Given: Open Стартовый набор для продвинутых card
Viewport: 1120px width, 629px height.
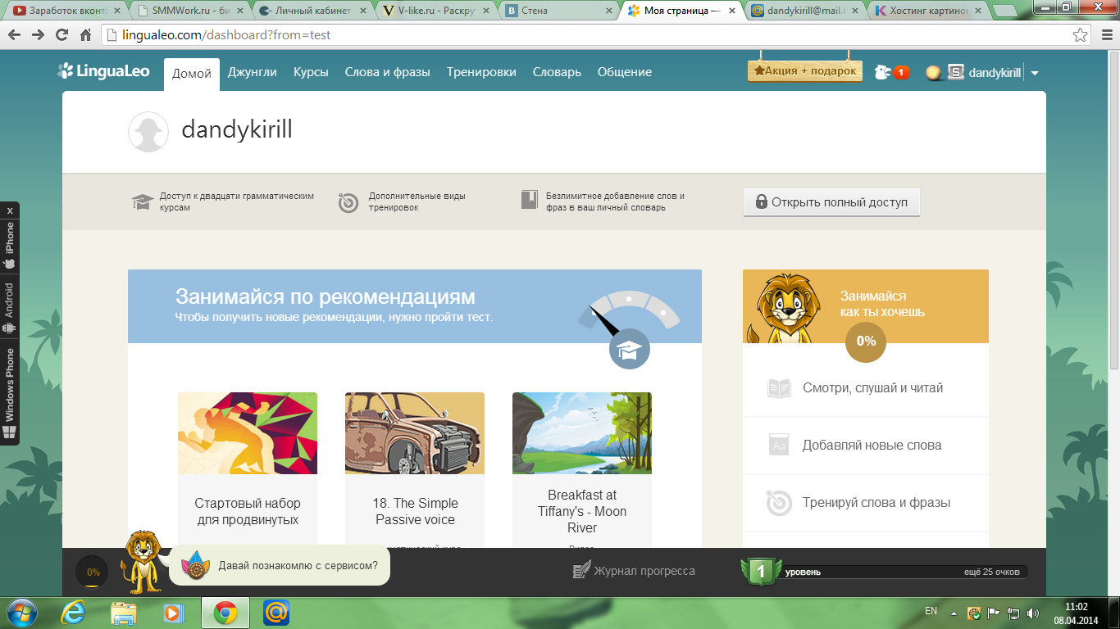Looking at the screenshot, I should [x=248, y=469].
